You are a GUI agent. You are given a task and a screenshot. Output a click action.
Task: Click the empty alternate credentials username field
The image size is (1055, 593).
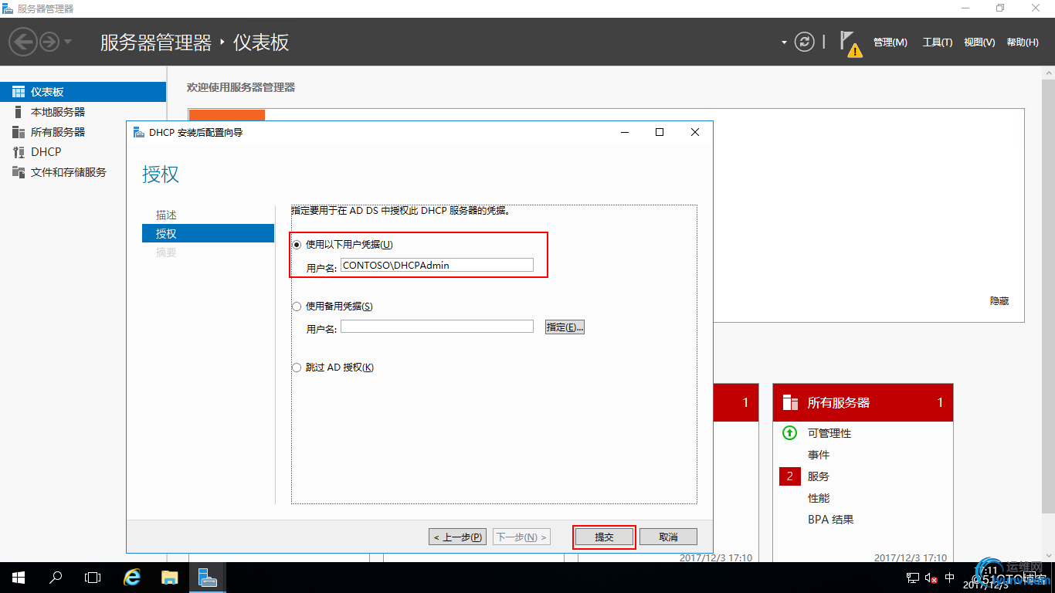(x=437, y=327)
